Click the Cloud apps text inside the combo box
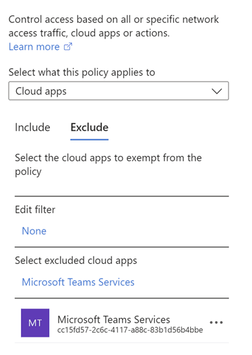The image size is (252, 355). tap(41, 91)
